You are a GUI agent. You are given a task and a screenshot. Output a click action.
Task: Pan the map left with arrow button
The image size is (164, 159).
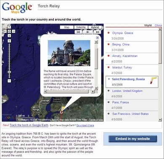coord(5,31)
